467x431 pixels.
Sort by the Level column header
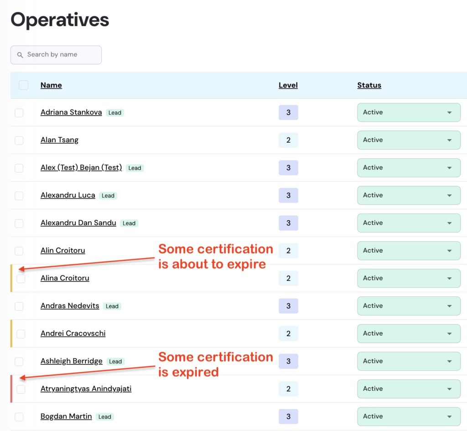(288, 85)
